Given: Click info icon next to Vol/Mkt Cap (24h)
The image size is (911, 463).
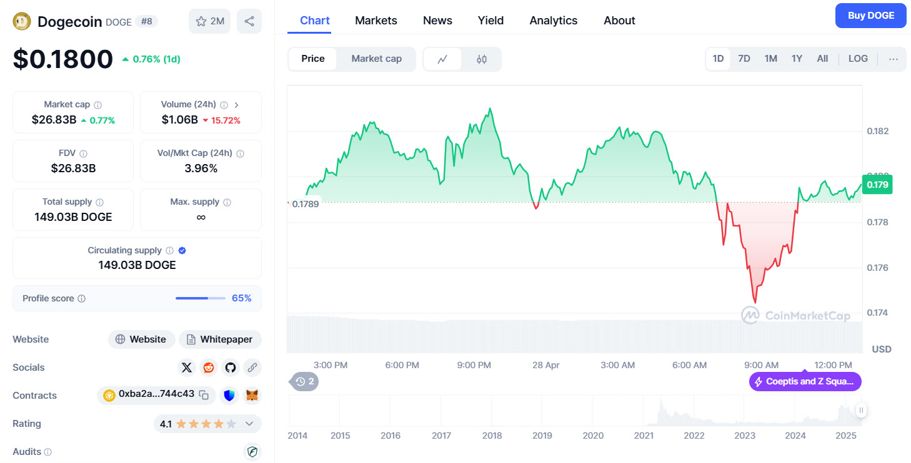Looking at the screenshot, I should [x=240, y=154].
